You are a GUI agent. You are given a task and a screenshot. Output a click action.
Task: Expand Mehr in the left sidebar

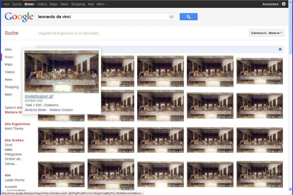tap(8, 94)
